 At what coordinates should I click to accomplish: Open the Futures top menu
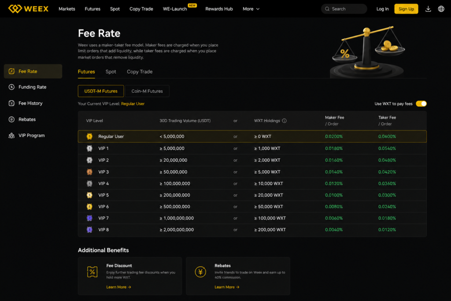coord(92,9)
